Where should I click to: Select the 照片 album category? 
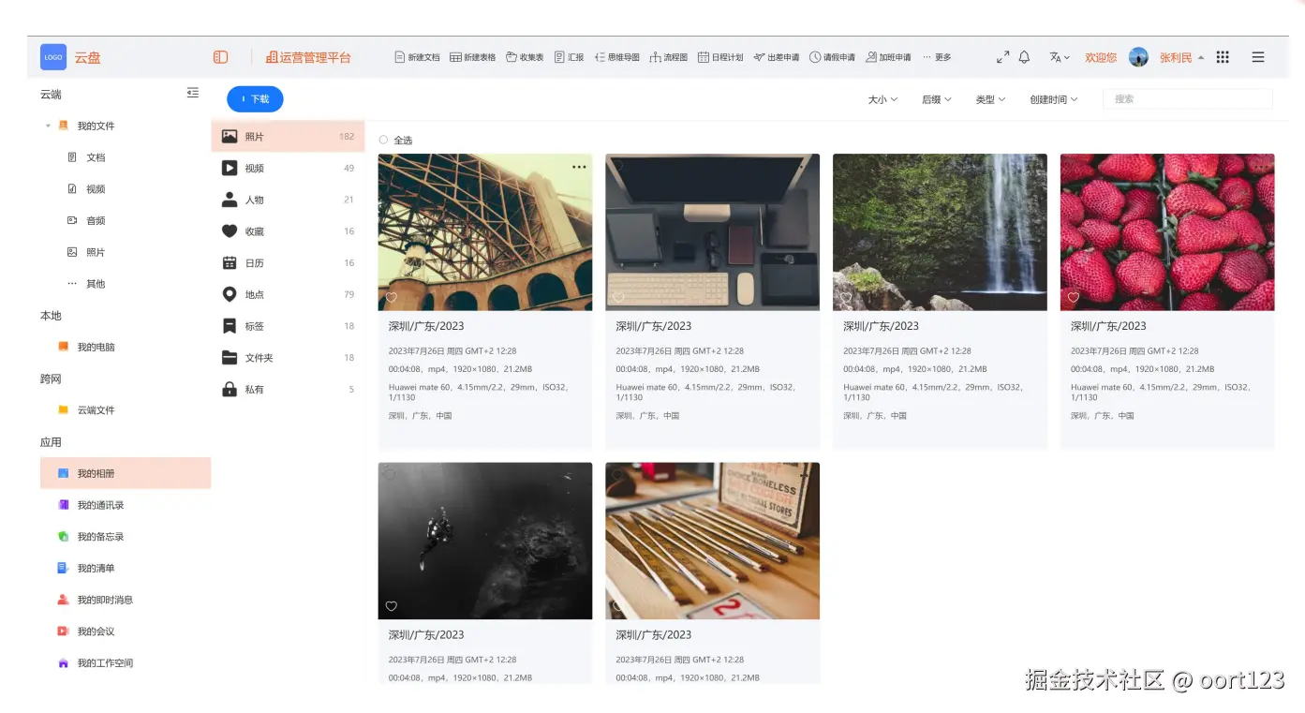pyautogui.click(x=288, y=136)
